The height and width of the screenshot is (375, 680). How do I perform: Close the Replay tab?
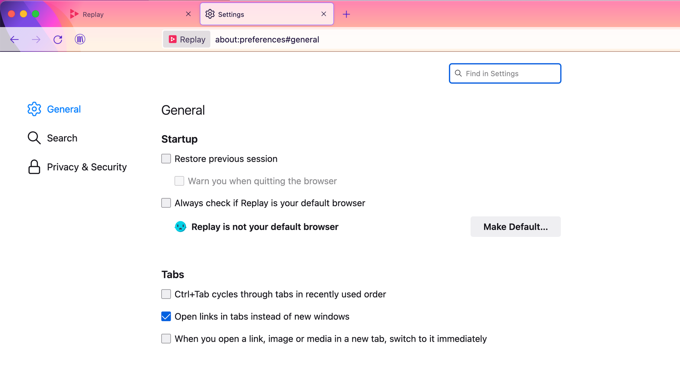tap(188, 14)
